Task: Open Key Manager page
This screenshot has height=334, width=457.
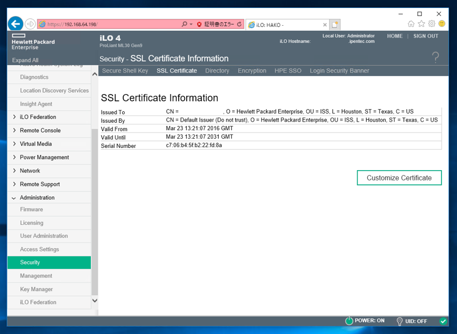Action: (x=37, y=289)
